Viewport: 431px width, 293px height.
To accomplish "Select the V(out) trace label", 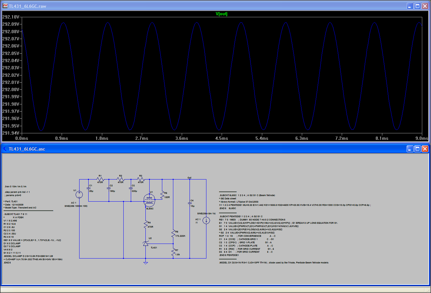I will coord(222,14).
